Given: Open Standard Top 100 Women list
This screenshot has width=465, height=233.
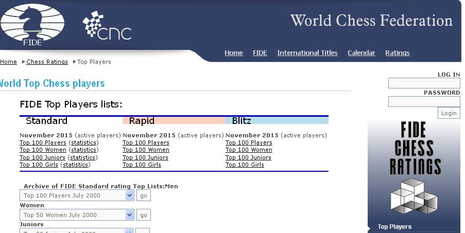Looking at the screenshot, I should 43,150.
